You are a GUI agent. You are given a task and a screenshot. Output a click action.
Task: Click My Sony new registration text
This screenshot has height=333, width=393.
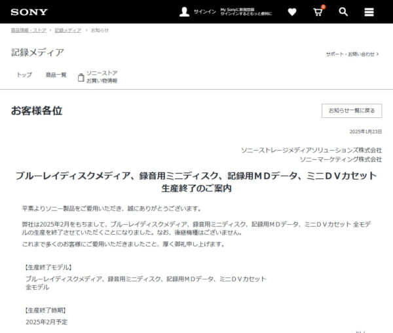click(x=237, y=10)
